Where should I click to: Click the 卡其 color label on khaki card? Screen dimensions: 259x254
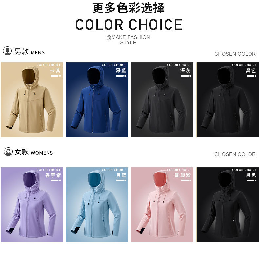tap(55, 71)
